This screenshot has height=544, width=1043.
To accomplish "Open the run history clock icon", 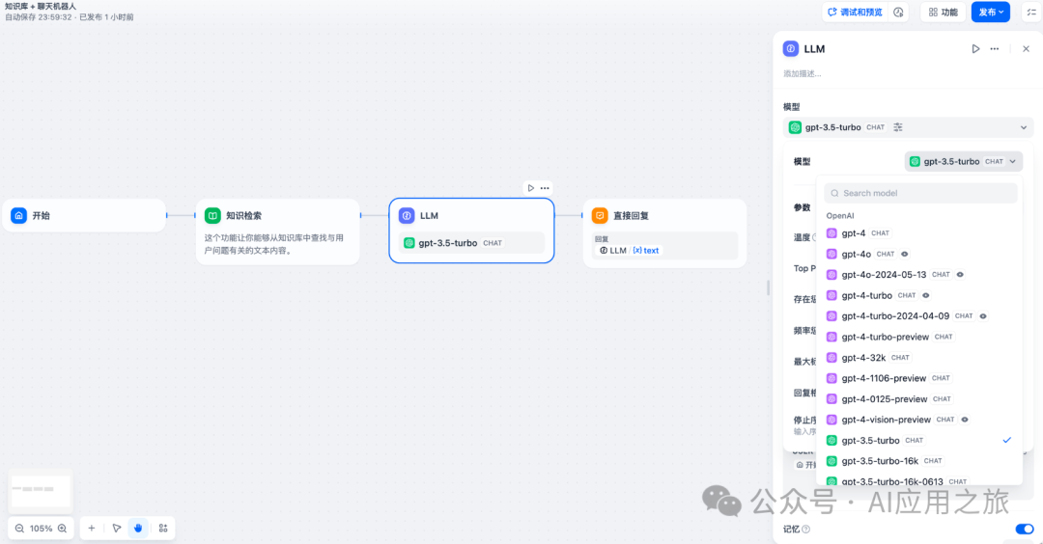I will pos(899,12).
